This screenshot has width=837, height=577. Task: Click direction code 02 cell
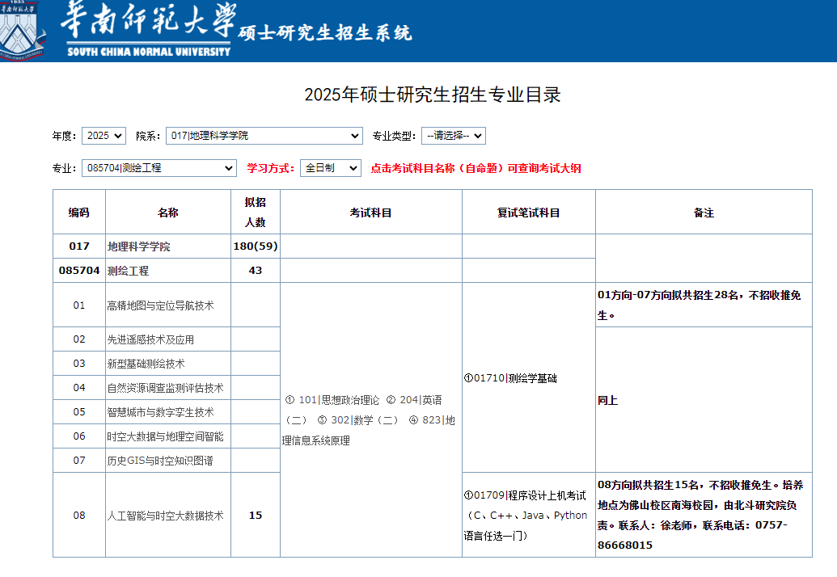point(79,339)
